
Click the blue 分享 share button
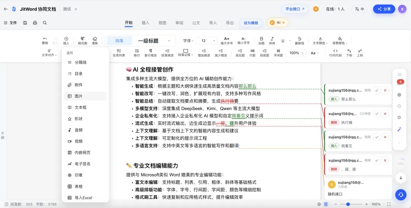pos(384,9)
